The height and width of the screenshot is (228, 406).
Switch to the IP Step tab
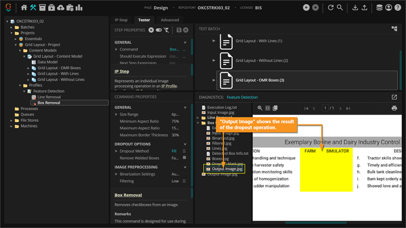(121, 20)
